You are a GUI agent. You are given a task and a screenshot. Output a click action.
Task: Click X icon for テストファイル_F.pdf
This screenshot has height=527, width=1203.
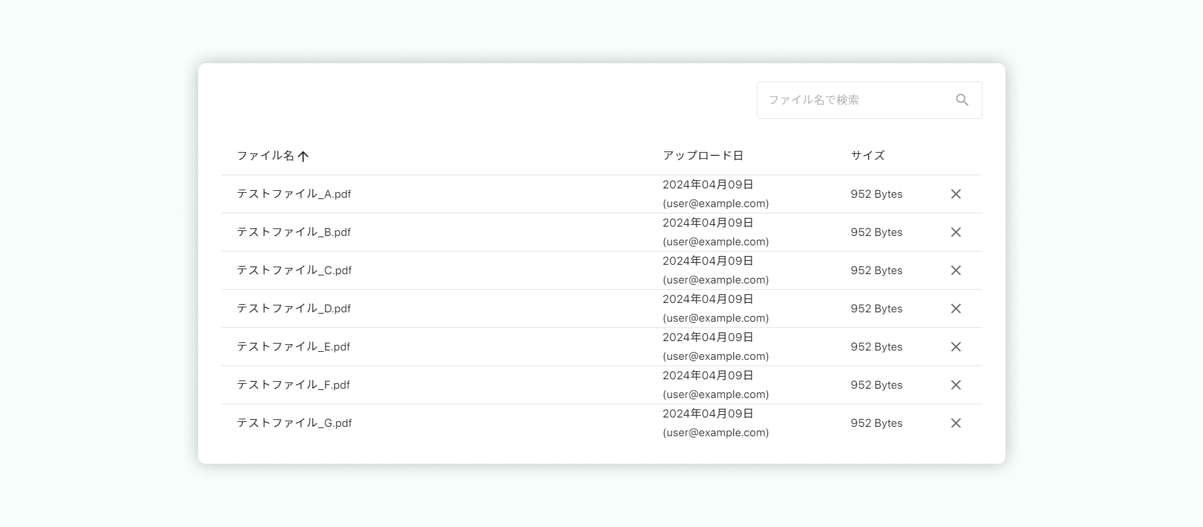tap(956, 385)
